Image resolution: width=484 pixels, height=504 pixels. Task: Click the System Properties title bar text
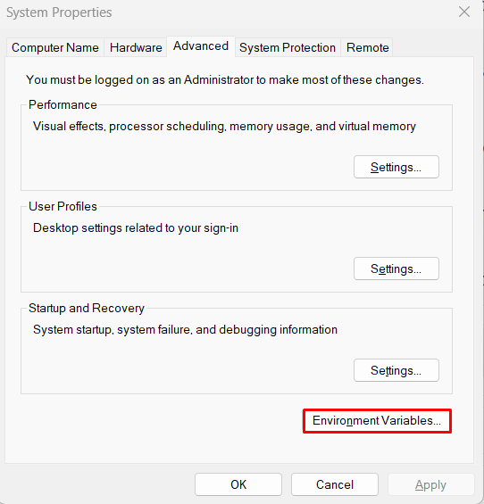59,12
